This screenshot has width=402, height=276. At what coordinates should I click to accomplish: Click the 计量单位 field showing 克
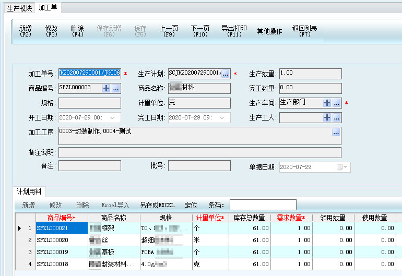pyautogui.click(x=199, y=103)
